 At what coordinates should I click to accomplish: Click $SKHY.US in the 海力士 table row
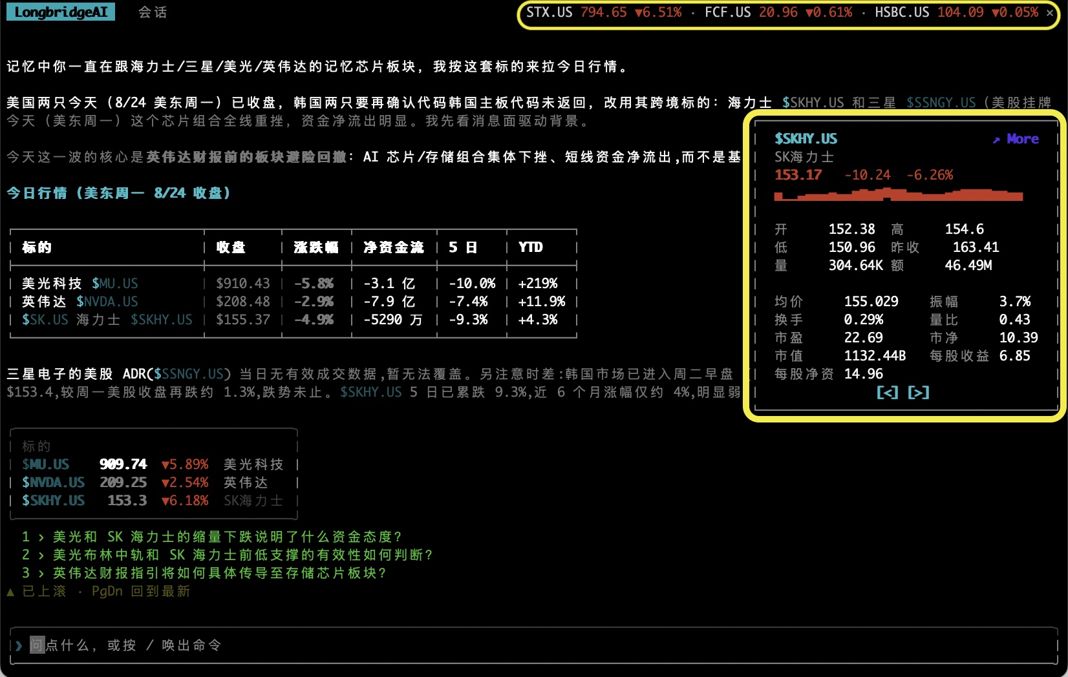pos(161,320)
